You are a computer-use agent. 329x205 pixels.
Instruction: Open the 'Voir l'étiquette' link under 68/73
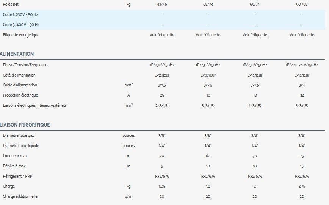tap(208, 35)
